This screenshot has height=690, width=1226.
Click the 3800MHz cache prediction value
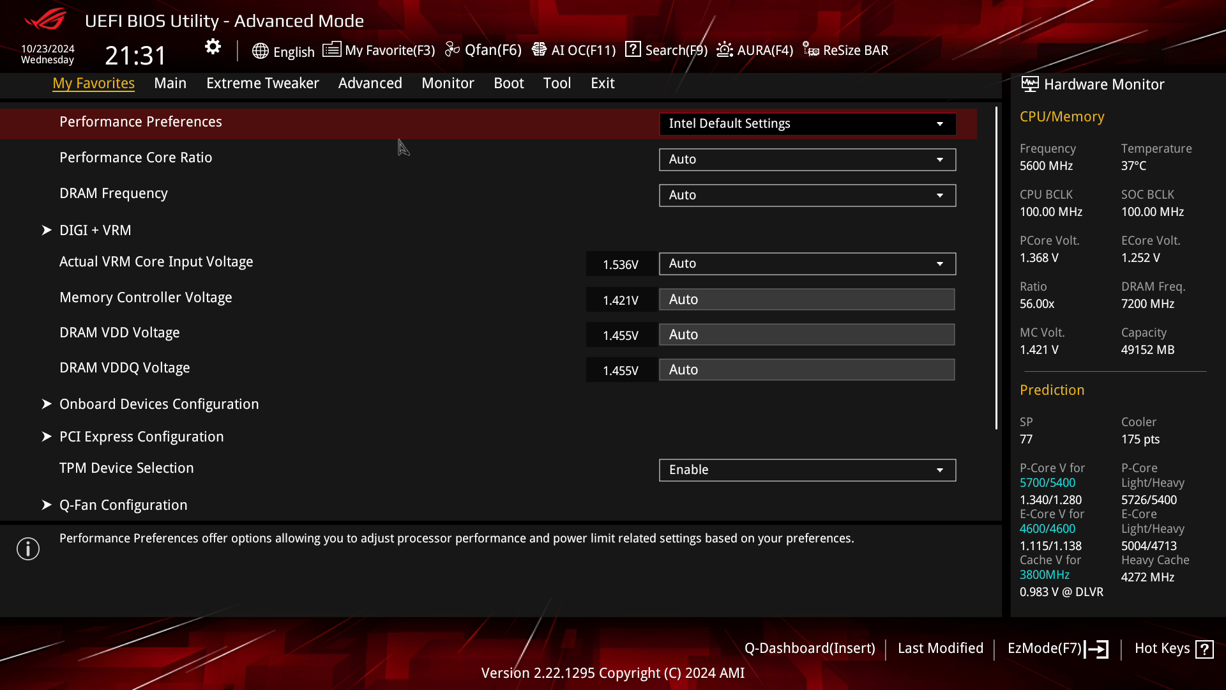[1044, 574]
